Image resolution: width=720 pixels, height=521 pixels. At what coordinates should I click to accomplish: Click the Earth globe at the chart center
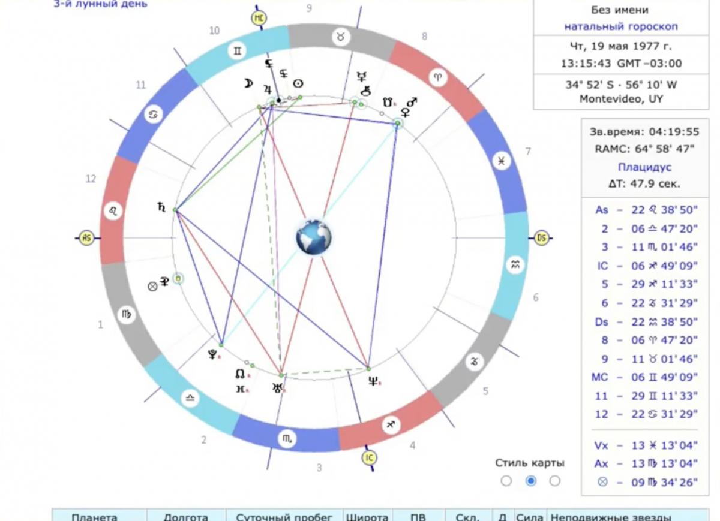coord(314,237)
